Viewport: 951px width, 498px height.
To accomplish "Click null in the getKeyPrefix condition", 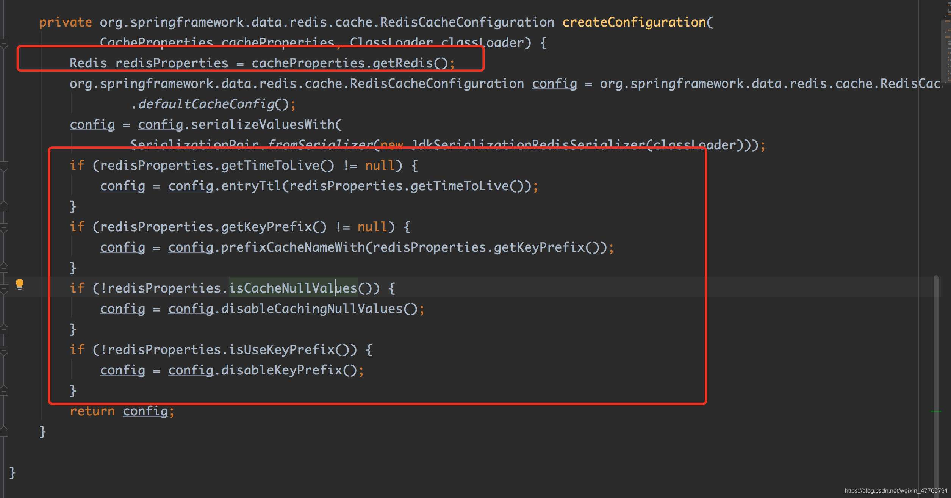I will pyautogui.click(x=372, y=227).
